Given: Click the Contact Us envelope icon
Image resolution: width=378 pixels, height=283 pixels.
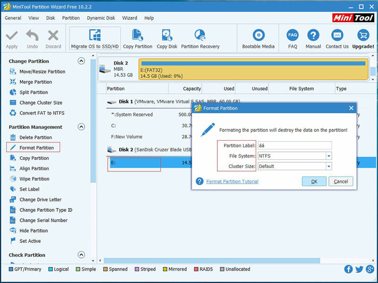Looking at the screenshot, I should [337, 35].
